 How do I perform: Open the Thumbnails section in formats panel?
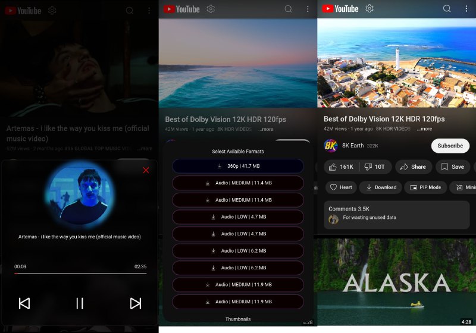coord(238,319)
